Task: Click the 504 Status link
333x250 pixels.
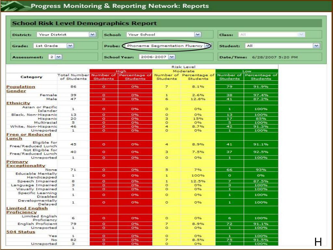Action: [20, 232]
